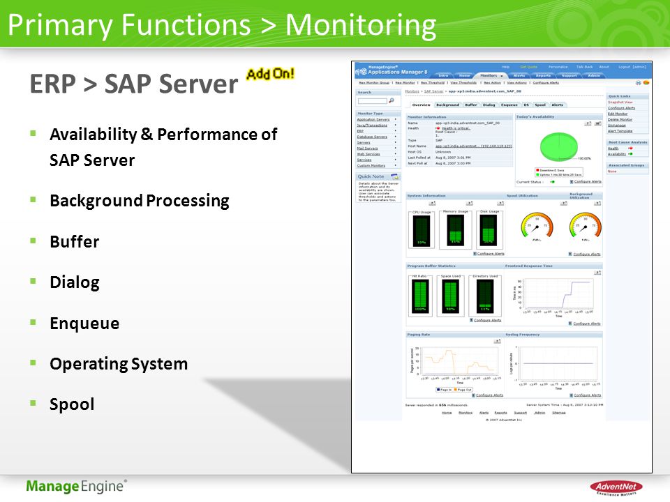Viewport: 670px width, 502px height.
Task: Click Edit Monitor in Quick Links
Action: coord(618,114)
